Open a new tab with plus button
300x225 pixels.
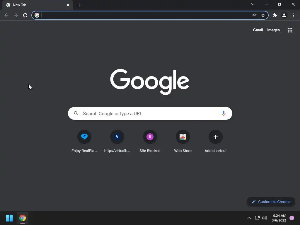[x=79, y=5]
